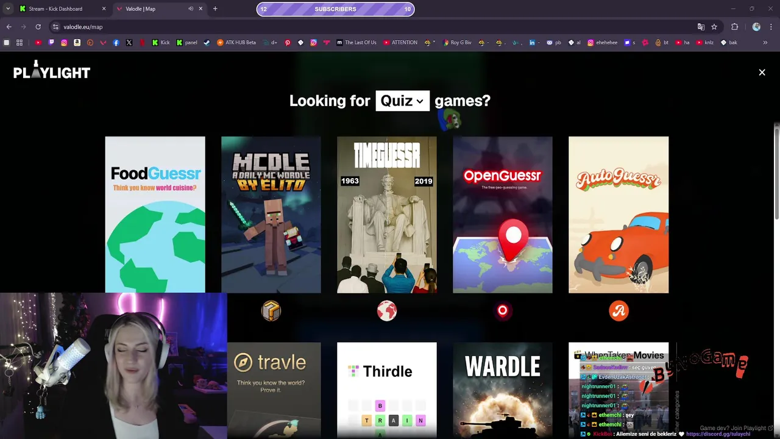Open the FoodGuessr game card
The width and height of the screenshot is (780, 439).
(x=155, y=215)
